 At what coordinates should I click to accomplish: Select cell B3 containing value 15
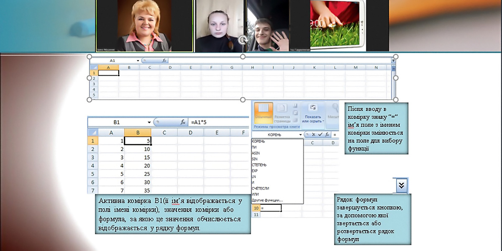[138, 157]
